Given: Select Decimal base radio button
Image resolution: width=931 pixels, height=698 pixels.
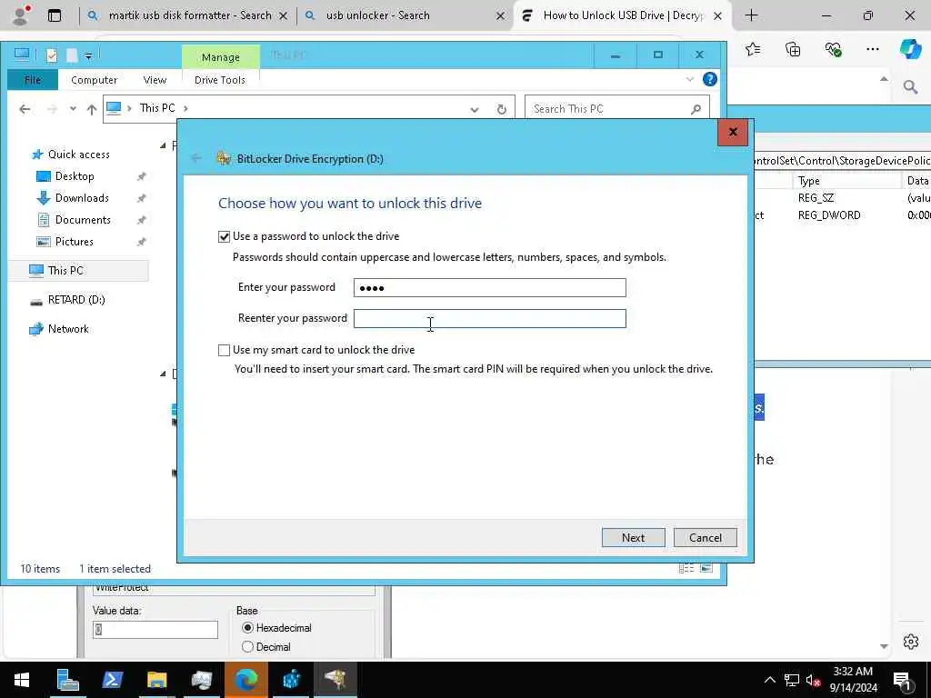Looking at the screenshot, I should (x=247, y=647).
